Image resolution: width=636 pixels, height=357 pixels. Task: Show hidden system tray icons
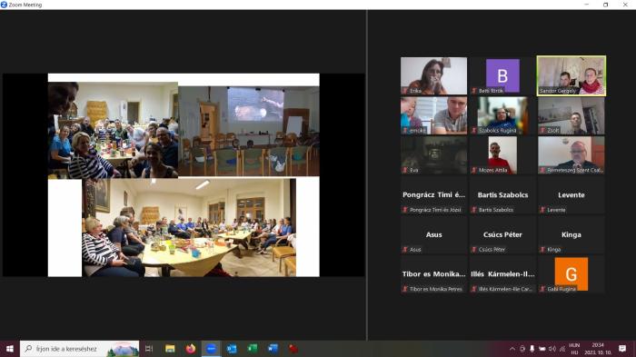[512, 349]
